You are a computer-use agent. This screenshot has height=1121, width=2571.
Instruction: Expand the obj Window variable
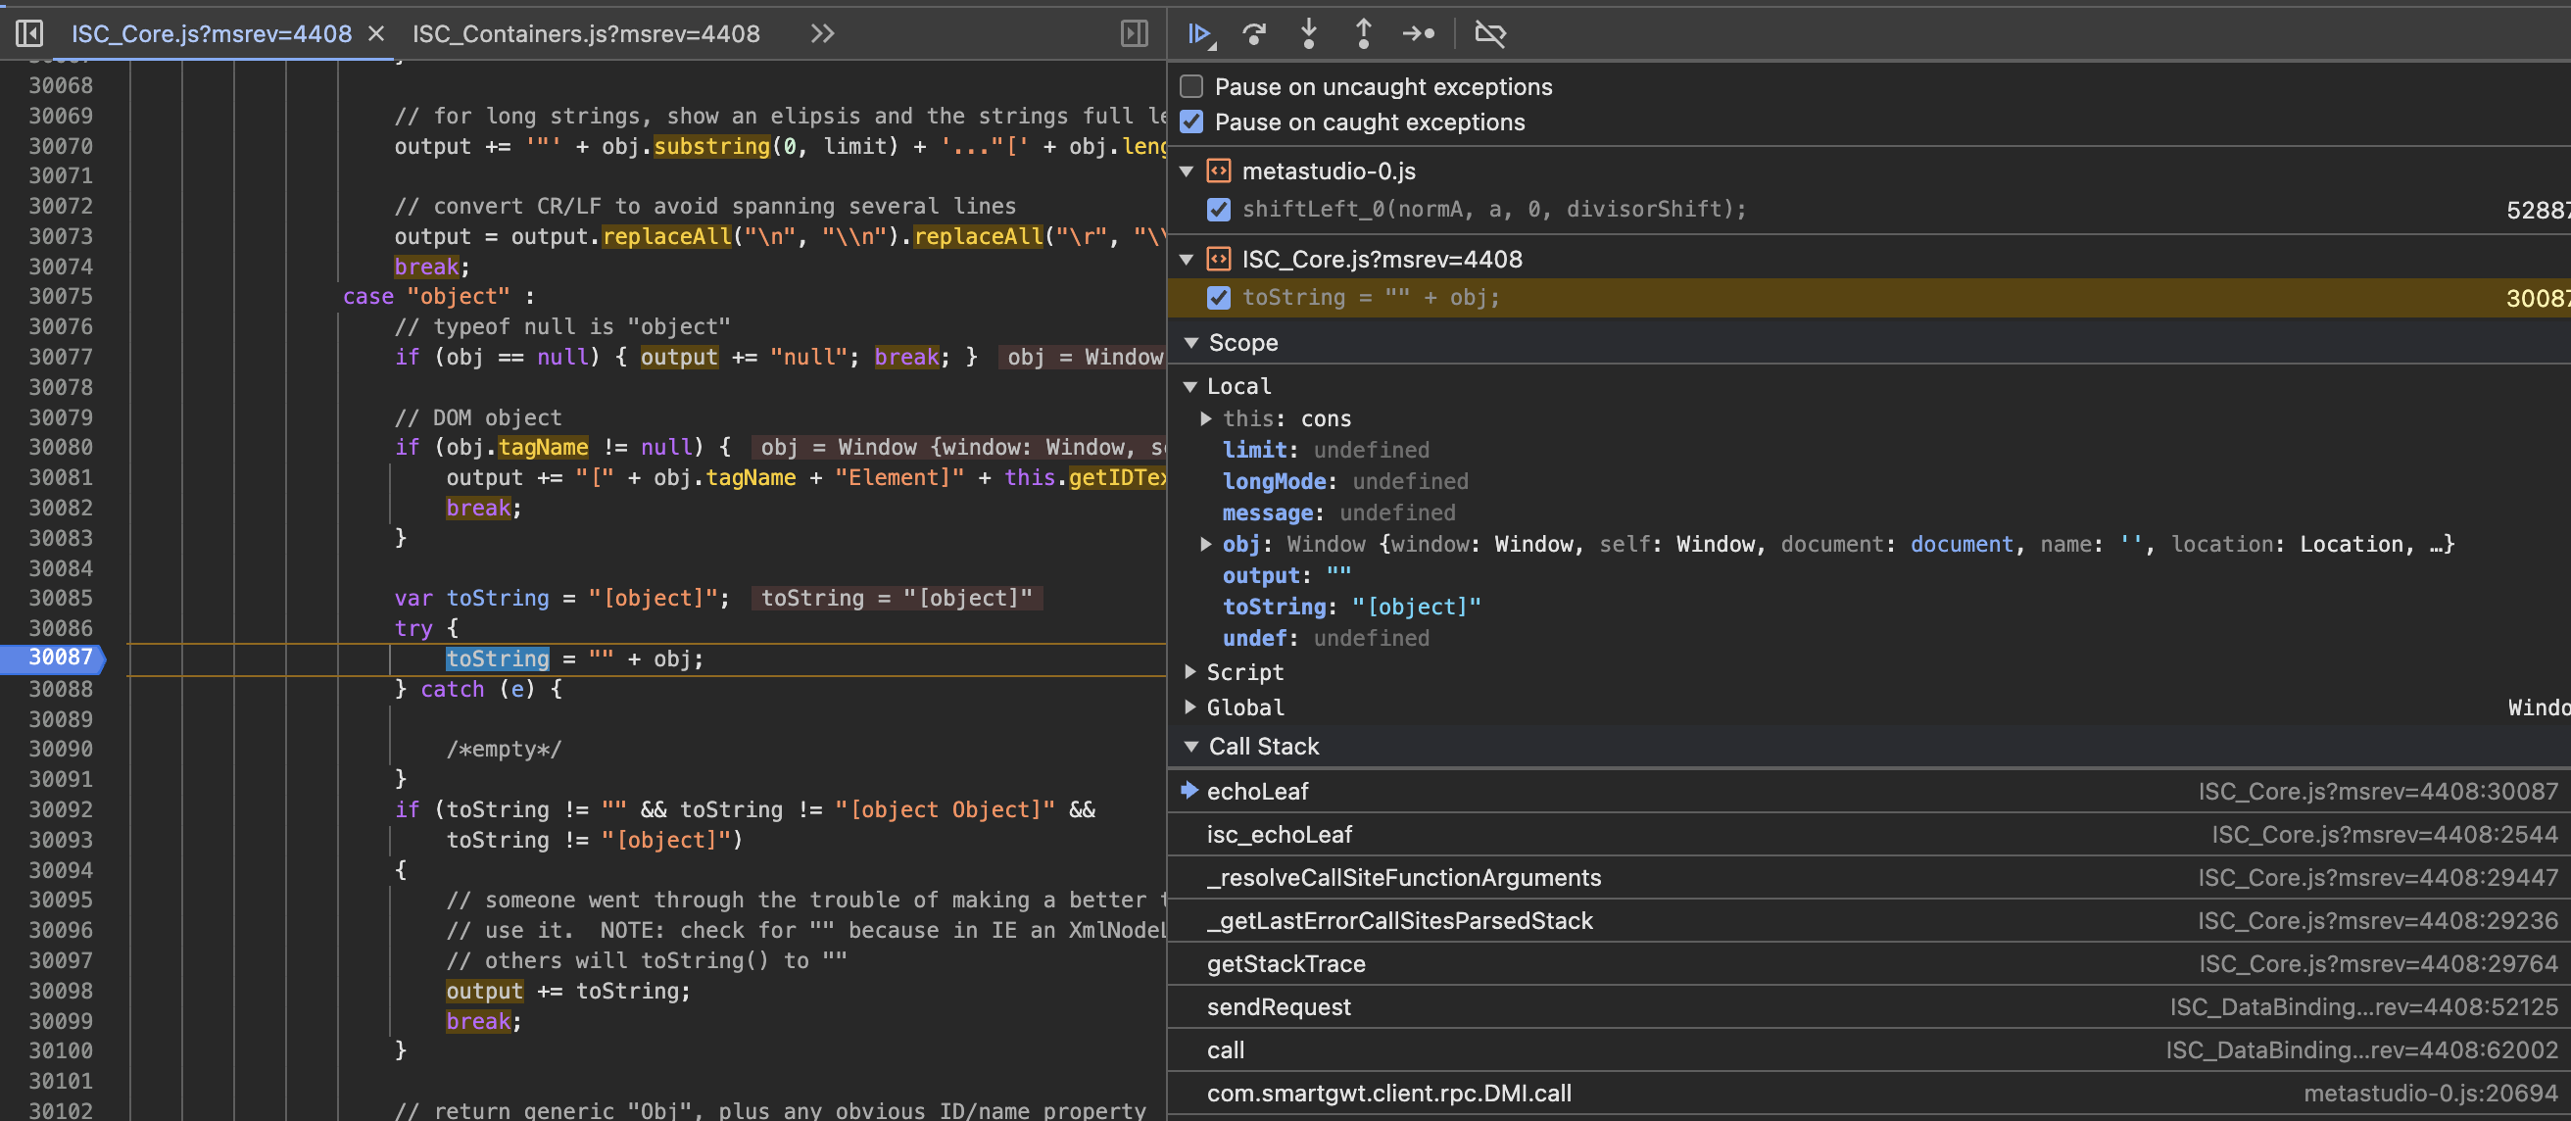pos(1206,544)
